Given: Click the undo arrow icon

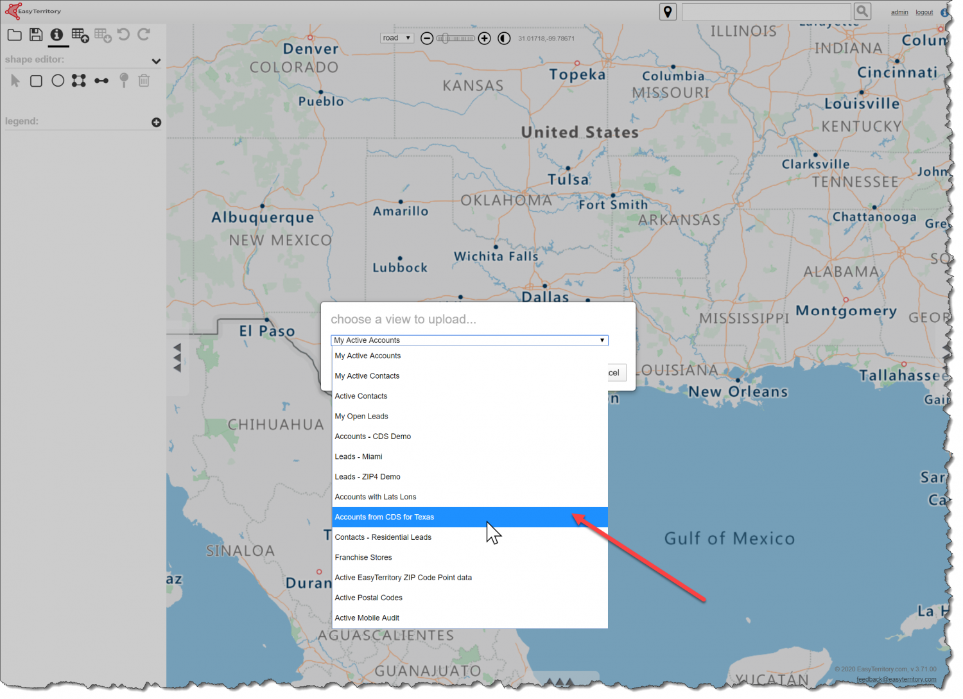Looking at the screenshot, I should (x=123, y=35).
